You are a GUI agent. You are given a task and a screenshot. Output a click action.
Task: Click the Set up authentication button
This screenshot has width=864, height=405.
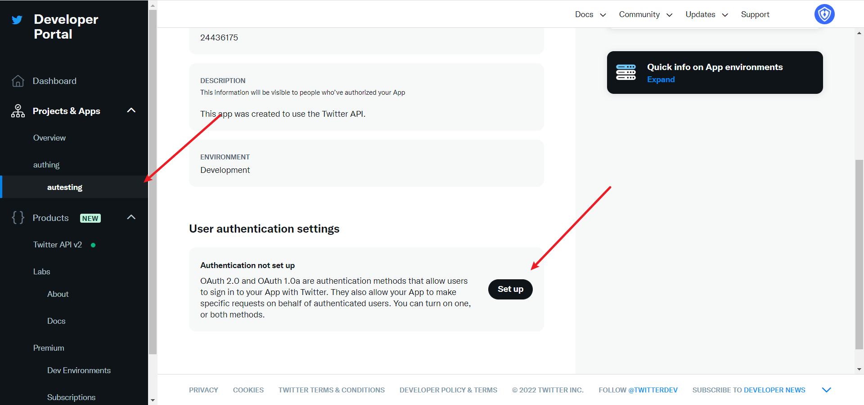click(510, 289)
